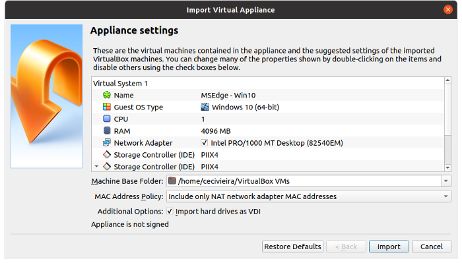This screenshot has height=263, width=462.
Task: Select the MSEdge - Win10 name value
Action: (228, 96)
